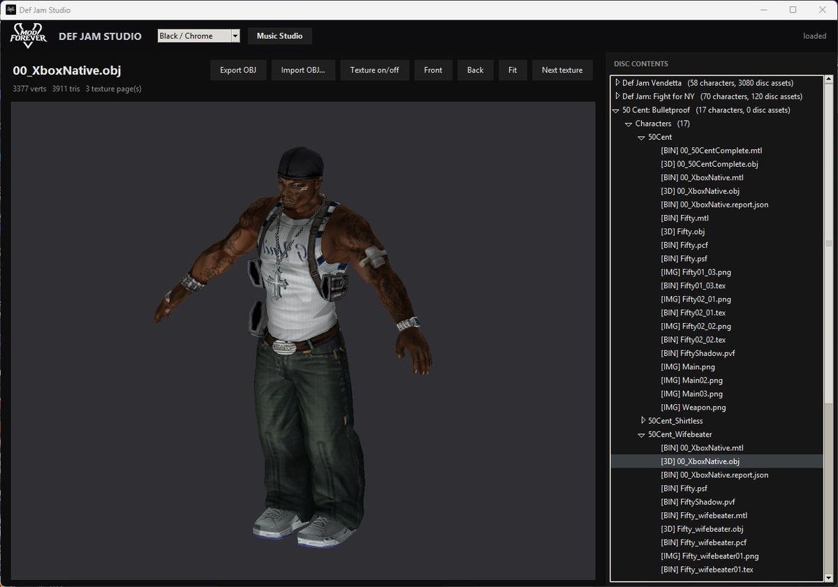The image size is (838, 587).
Task: Click the Next texture button
Action: (562, 70)
